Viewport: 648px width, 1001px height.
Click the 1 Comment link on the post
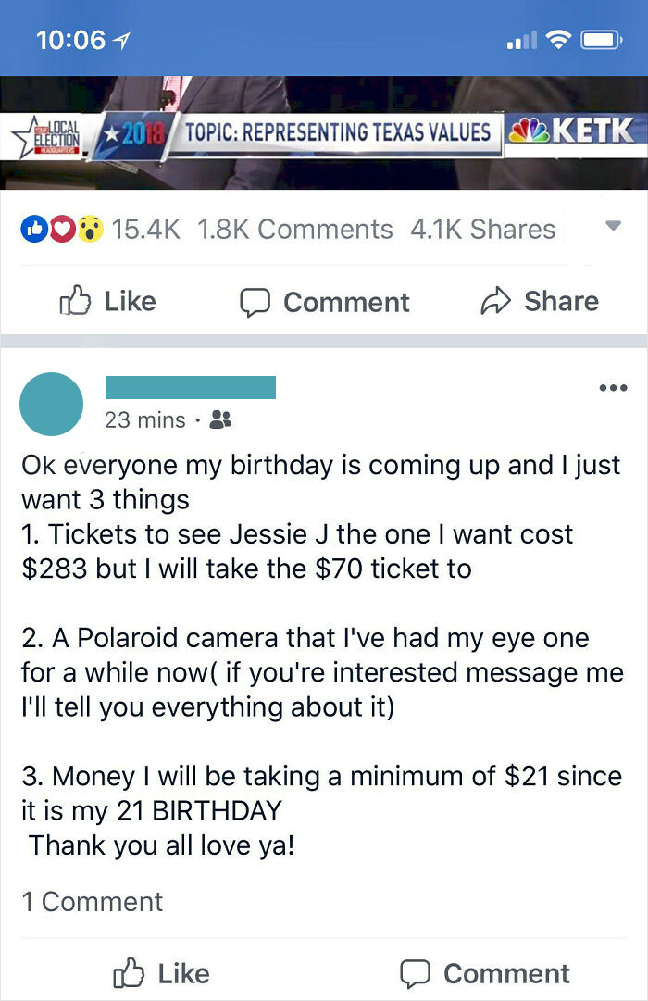click(92, 900)
